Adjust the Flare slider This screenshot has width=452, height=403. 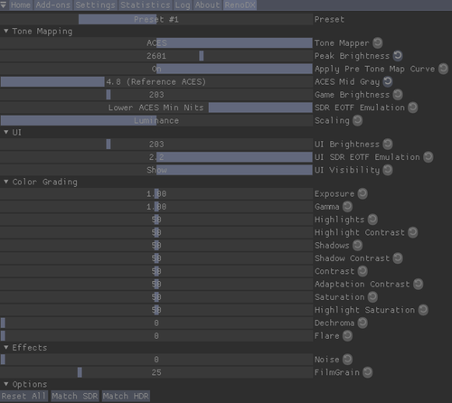pyautogui.click(x=156, y=335)
